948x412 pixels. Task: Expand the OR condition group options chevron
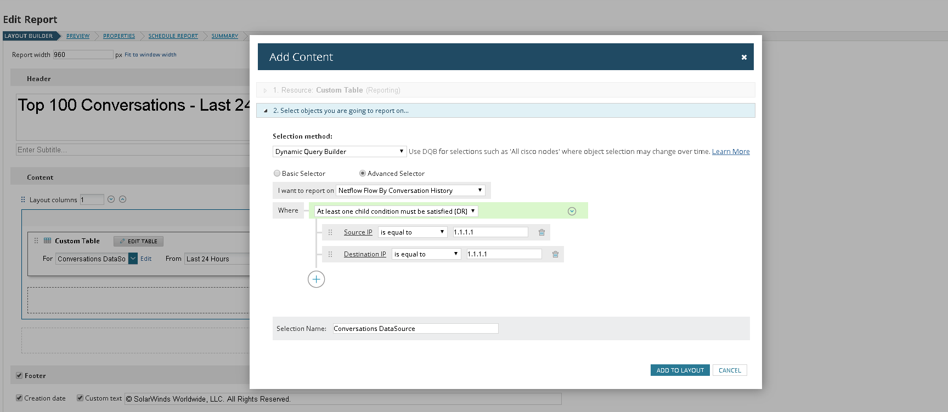(x=572, y=211)
